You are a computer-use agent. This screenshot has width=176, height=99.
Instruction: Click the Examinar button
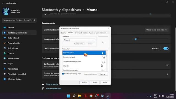(103, 74)
